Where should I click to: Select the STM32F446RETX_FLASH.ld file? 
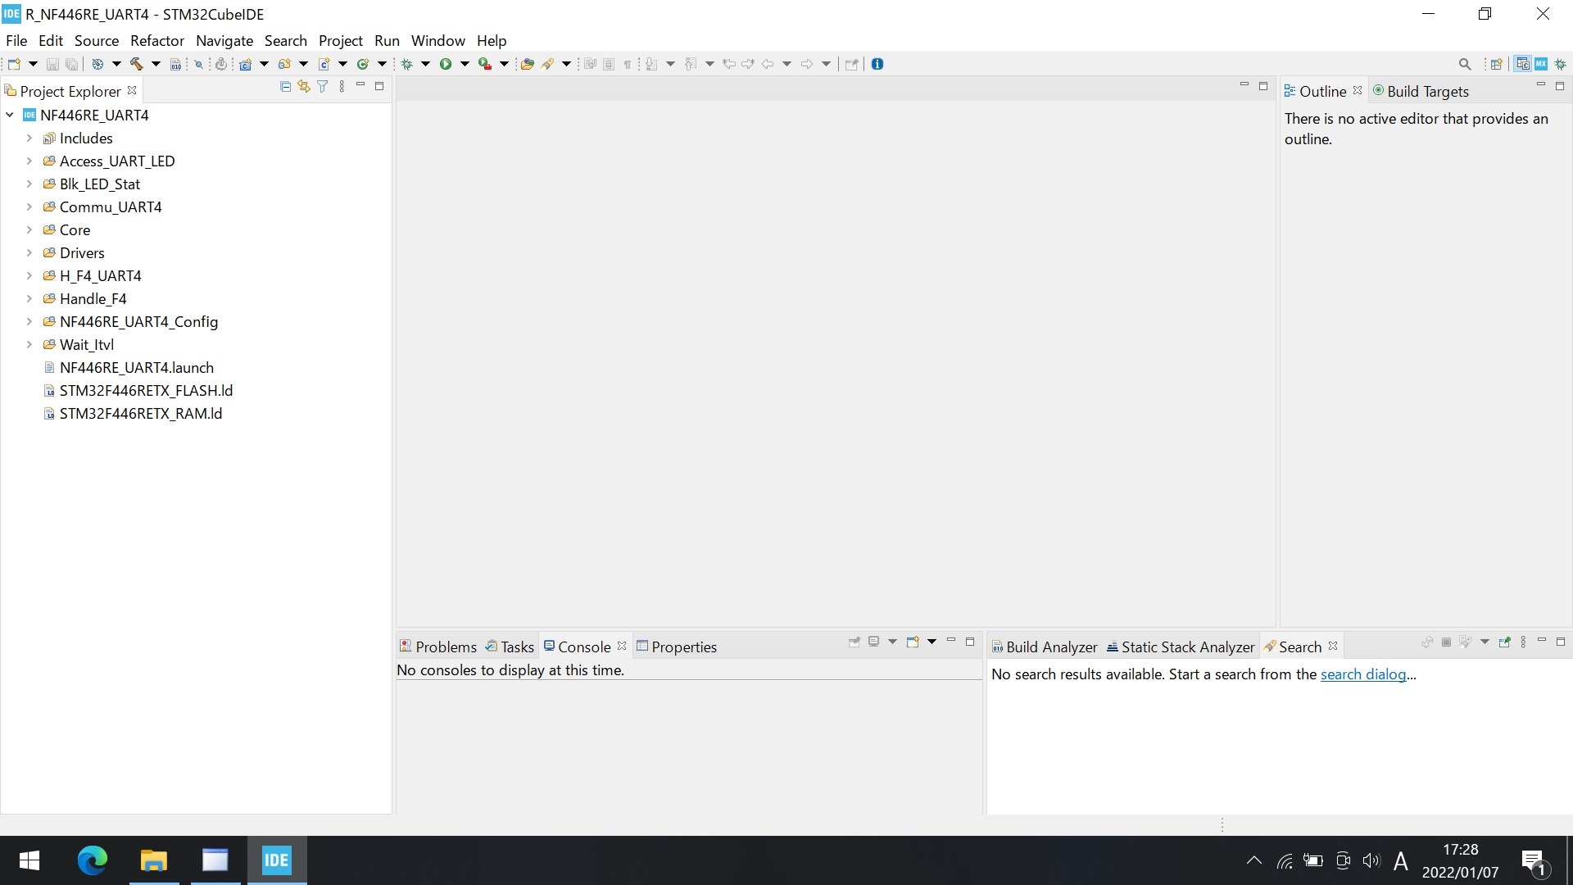(146, 391)
